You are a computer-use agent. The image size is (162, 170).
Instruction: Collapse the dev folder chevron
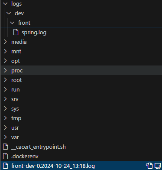(x=9, y=13)
